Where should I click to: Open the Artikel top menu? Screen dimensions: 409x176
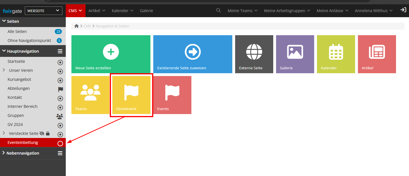[x=97, y=11]
